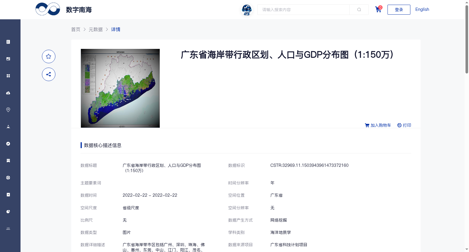Click the 数据核心描述信息 section heading

coord(103,145)
